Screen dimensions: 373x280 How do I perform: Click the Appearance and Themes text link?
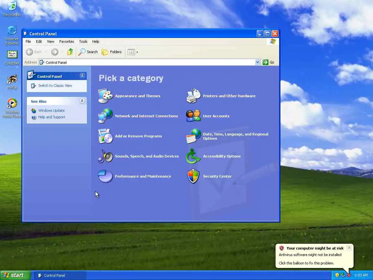coord(138,96)
